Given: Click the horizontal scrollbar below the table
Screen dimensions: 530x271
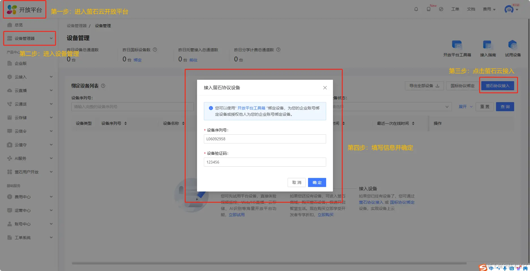Looking at the screenshot, I should point(269,263).
